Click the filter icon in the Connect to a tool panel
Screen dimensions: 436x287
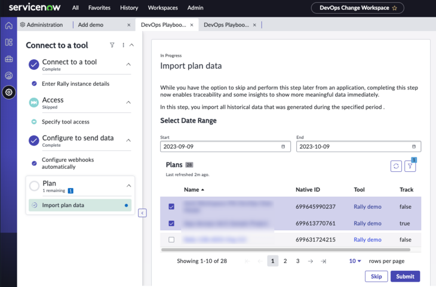pos(112,45)
